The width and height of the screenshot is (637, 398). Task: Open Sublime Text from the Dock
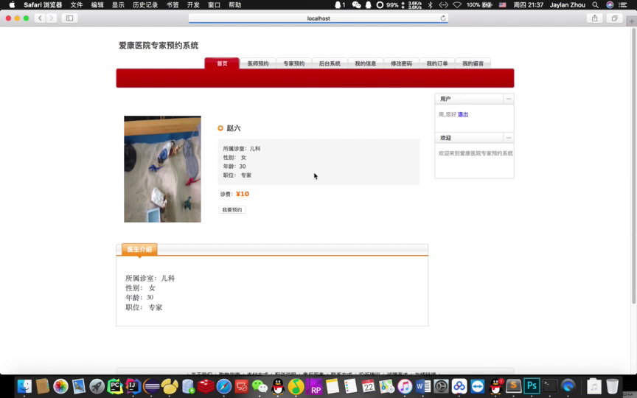(x=513, y=386)
